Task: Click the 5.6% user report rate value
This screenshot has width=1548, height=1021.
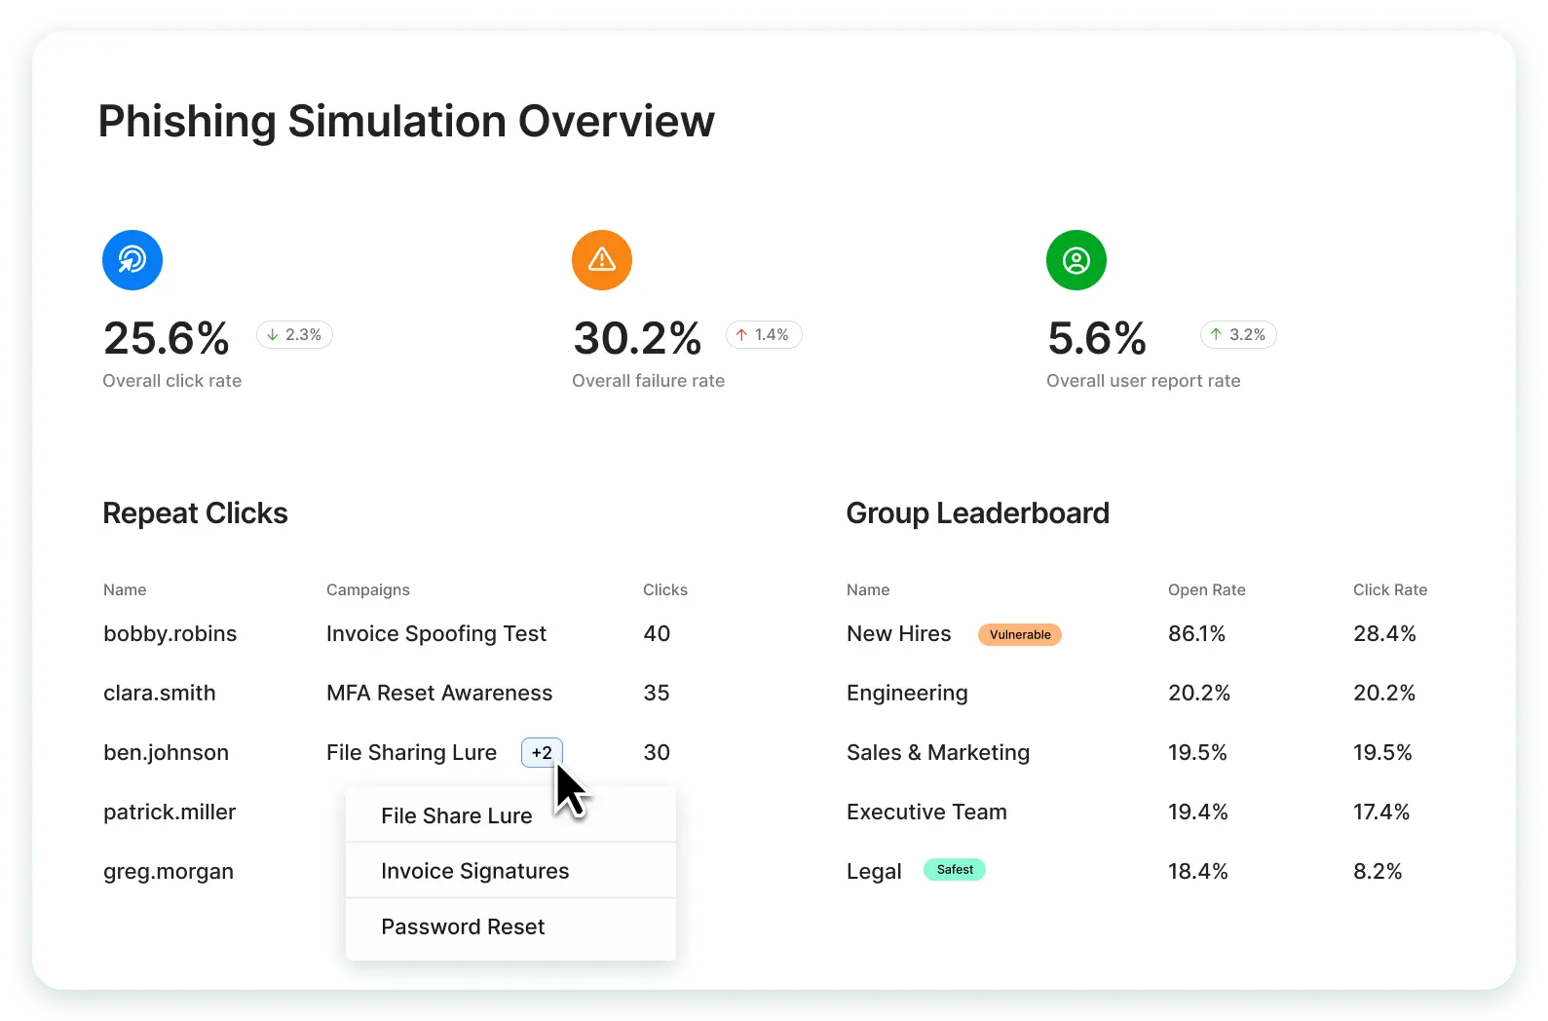Action: [1097, 338]
